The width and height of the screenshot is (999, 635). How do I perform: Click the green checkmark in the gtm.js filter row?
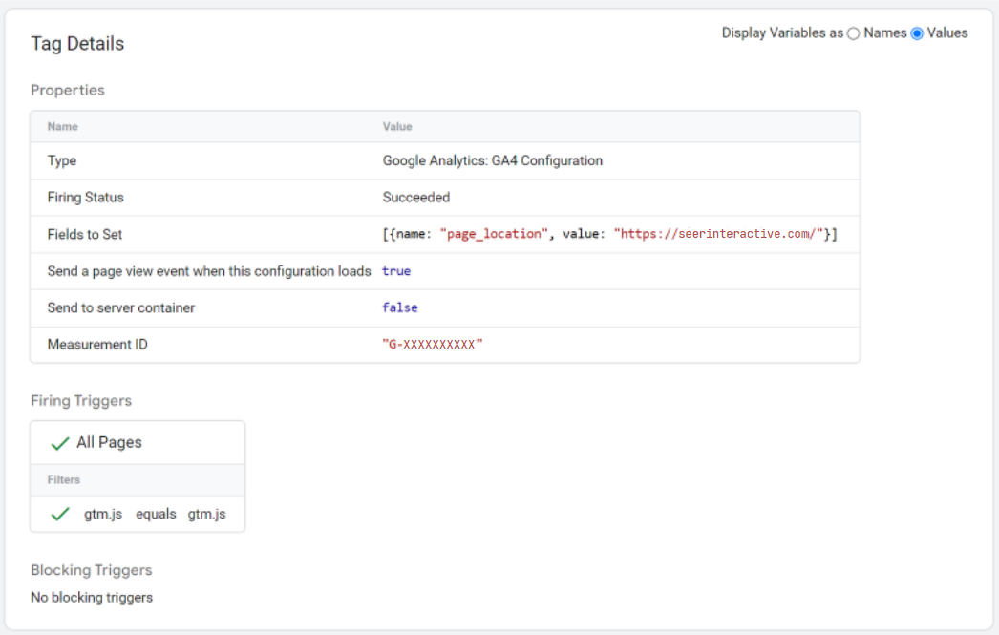pos(60,514)
